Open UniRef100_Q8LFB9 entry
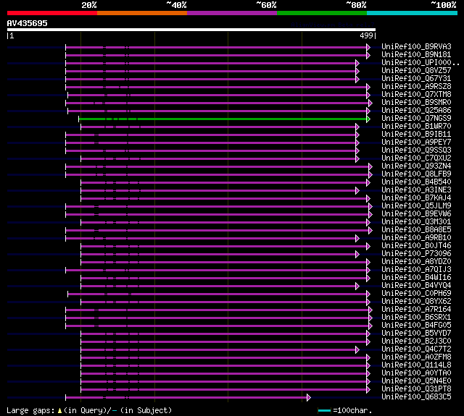 [416, 174]
